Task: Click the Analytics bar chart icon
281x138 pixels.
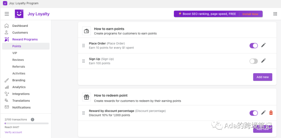Action: click(7, 87)
